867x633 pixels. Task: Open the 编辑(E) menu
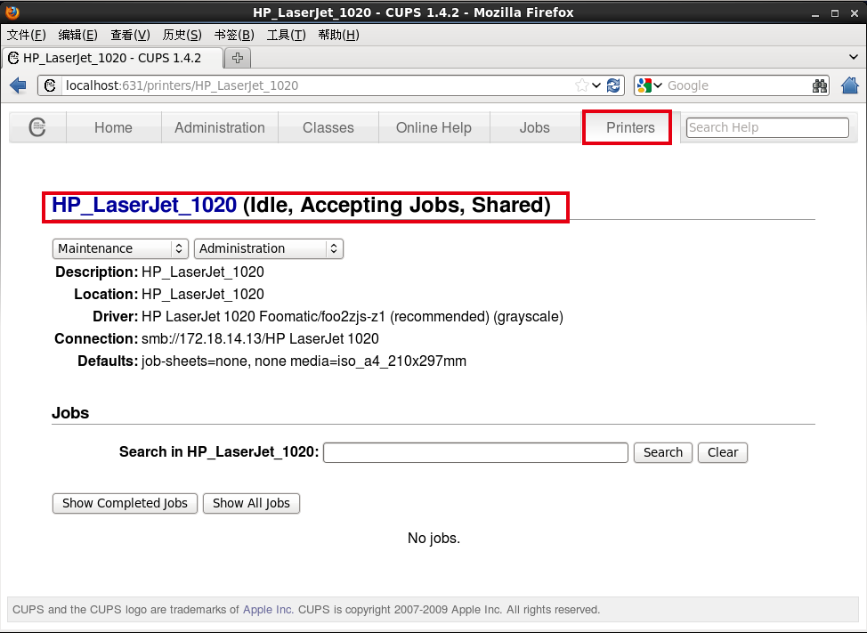pyautogui.click(x=78, y=35)
